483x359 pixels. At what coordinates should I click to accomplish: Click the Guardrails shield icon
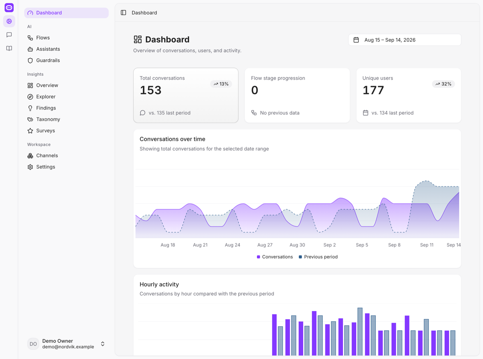30,60
